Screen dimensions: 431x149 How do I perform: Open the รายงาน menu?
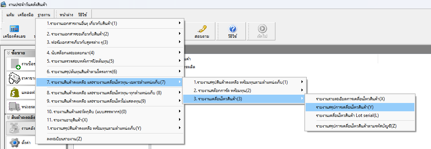pyautogui.click(x=44, y=15)
